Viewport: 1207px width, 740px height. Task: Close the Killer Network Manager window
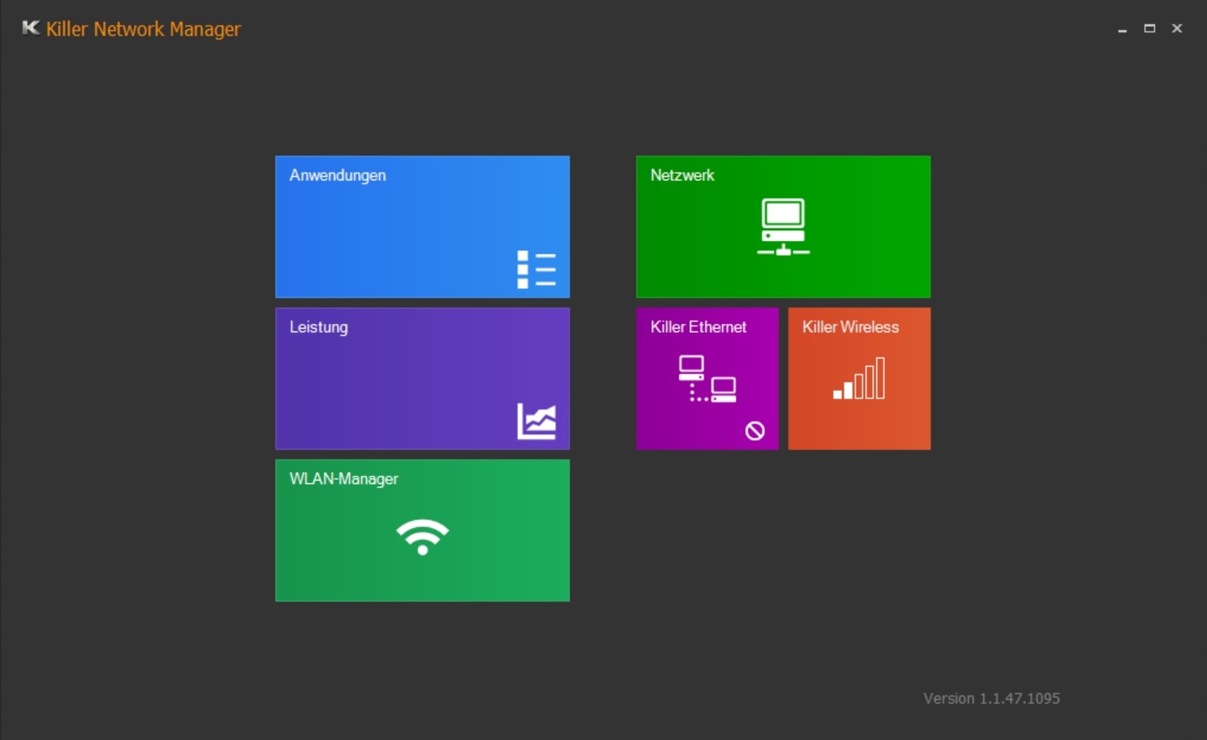tap(1177, 28)
